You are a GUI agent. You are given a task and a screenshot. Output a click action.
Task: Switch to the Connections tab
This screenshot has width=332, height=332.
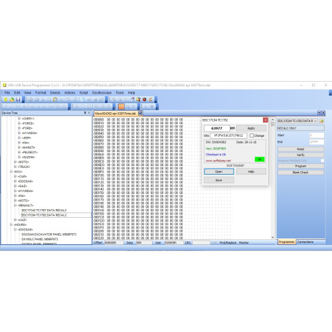coord(305,242)
